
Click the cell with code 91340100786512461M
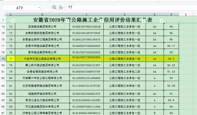pyautogui.click(x=86, y=26)
